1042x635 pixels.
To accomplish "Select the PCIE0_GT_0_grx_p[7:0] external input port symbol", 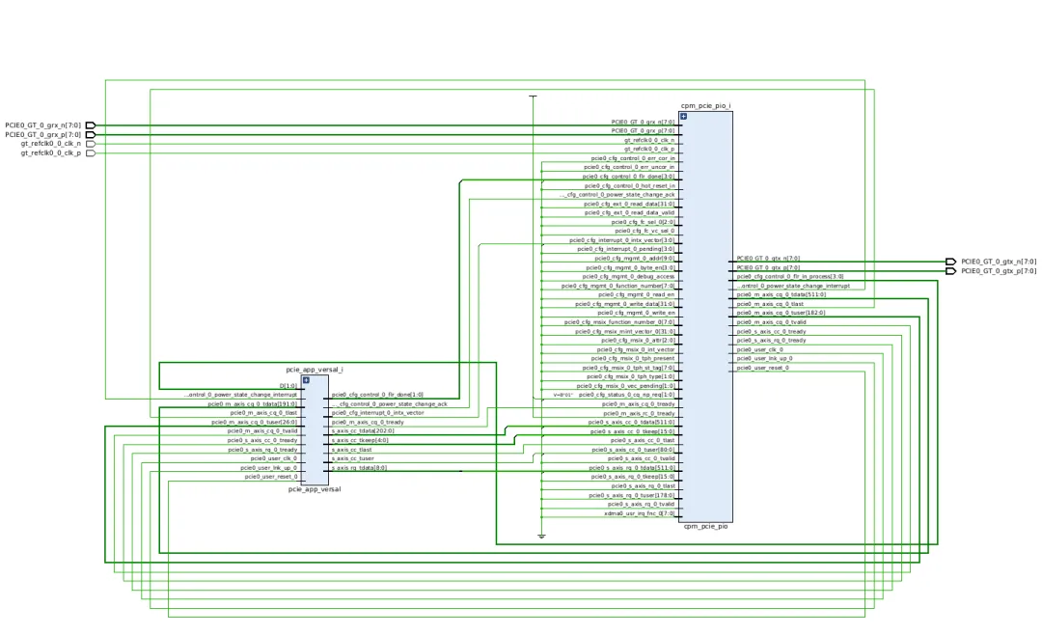I will tap(91, 135).
